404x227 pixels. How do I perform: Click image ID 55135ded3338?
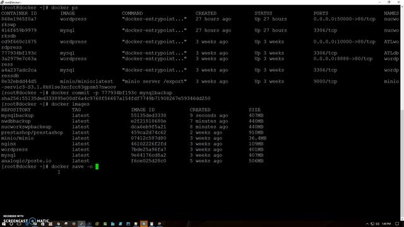148,115
